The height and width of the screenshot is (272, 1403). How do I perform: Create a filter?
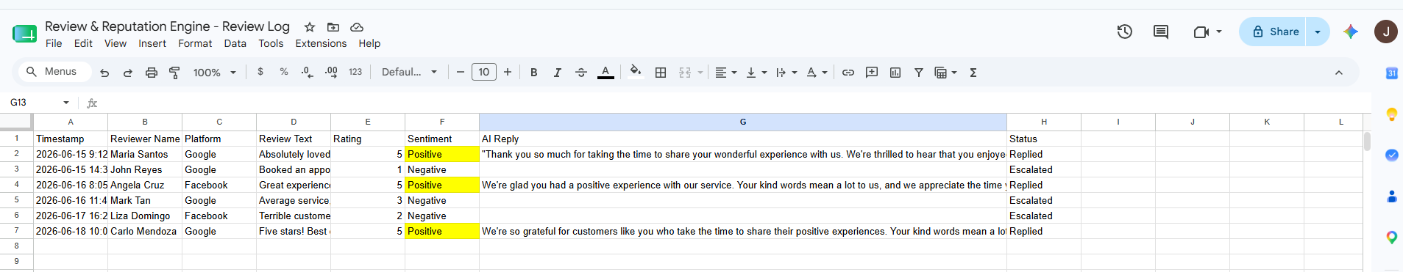point(919,72)
